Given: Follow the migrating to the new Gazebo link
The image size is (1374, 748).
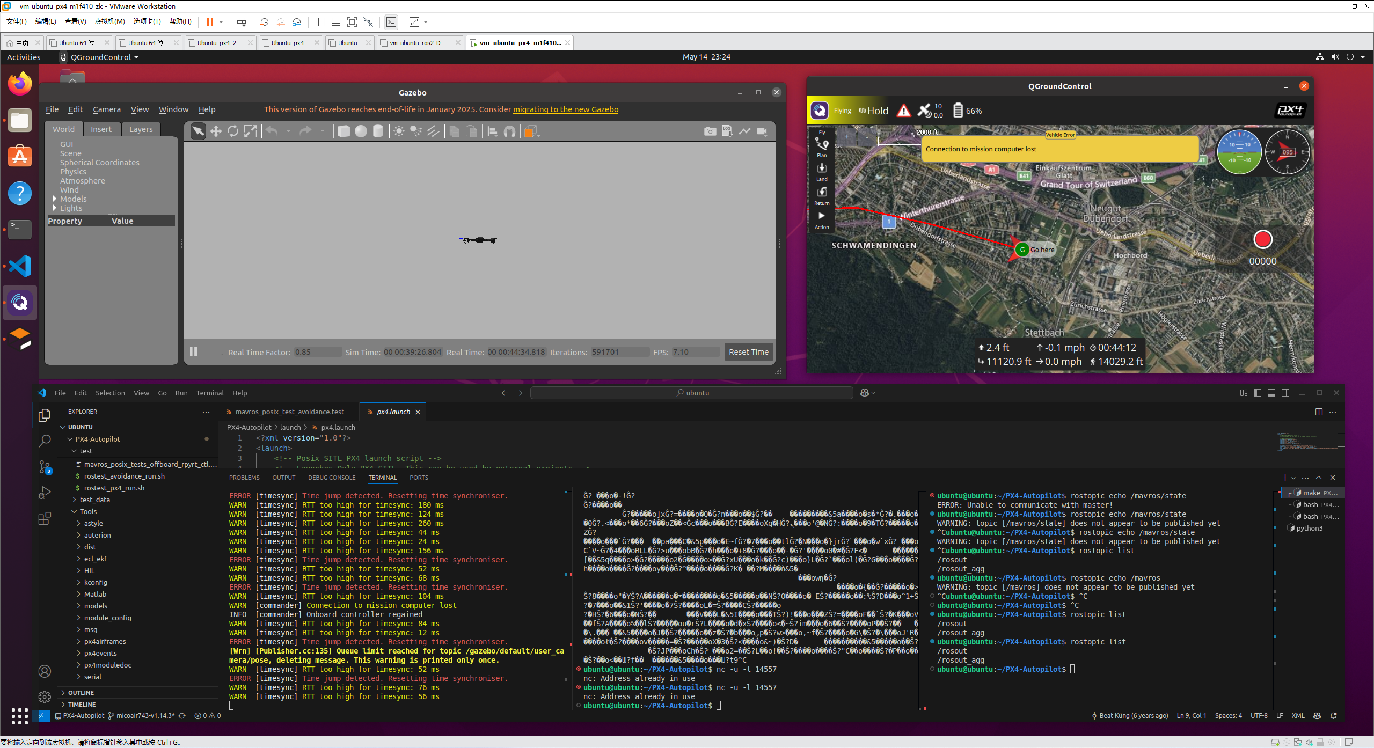Looking at the screenshot, I should pyautogui.click(x=565, y=109).
